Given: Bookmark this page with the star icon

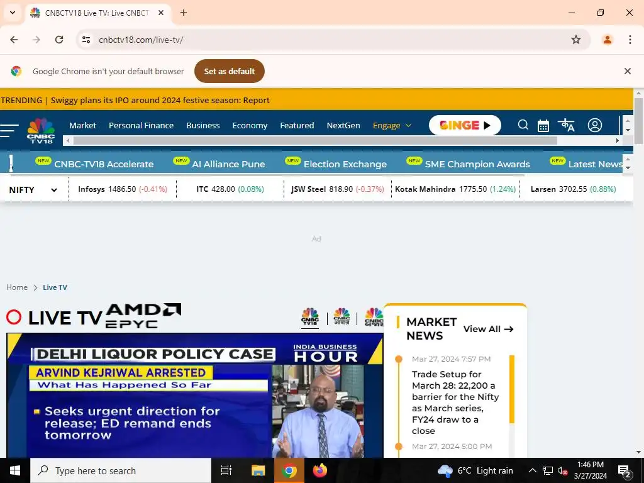Looking at the screenshot, I should point(576,40).
